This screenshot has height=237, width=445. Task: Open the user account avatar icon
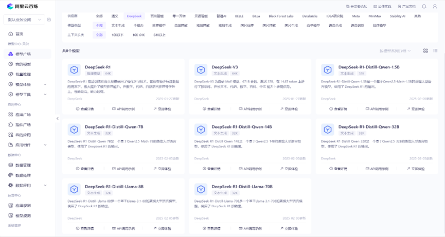pos(435,6)
